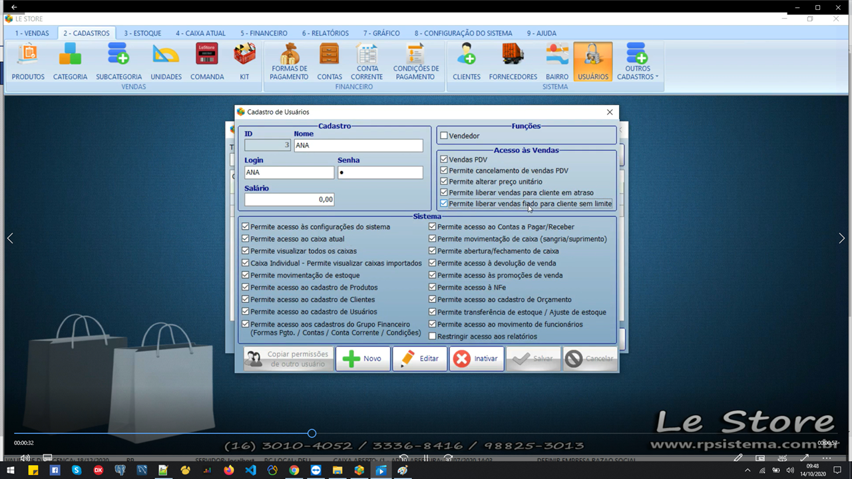This screenshot has height=479, width=852.
Task: Open the Unidades ruler icon
Action: pos(166,62)
